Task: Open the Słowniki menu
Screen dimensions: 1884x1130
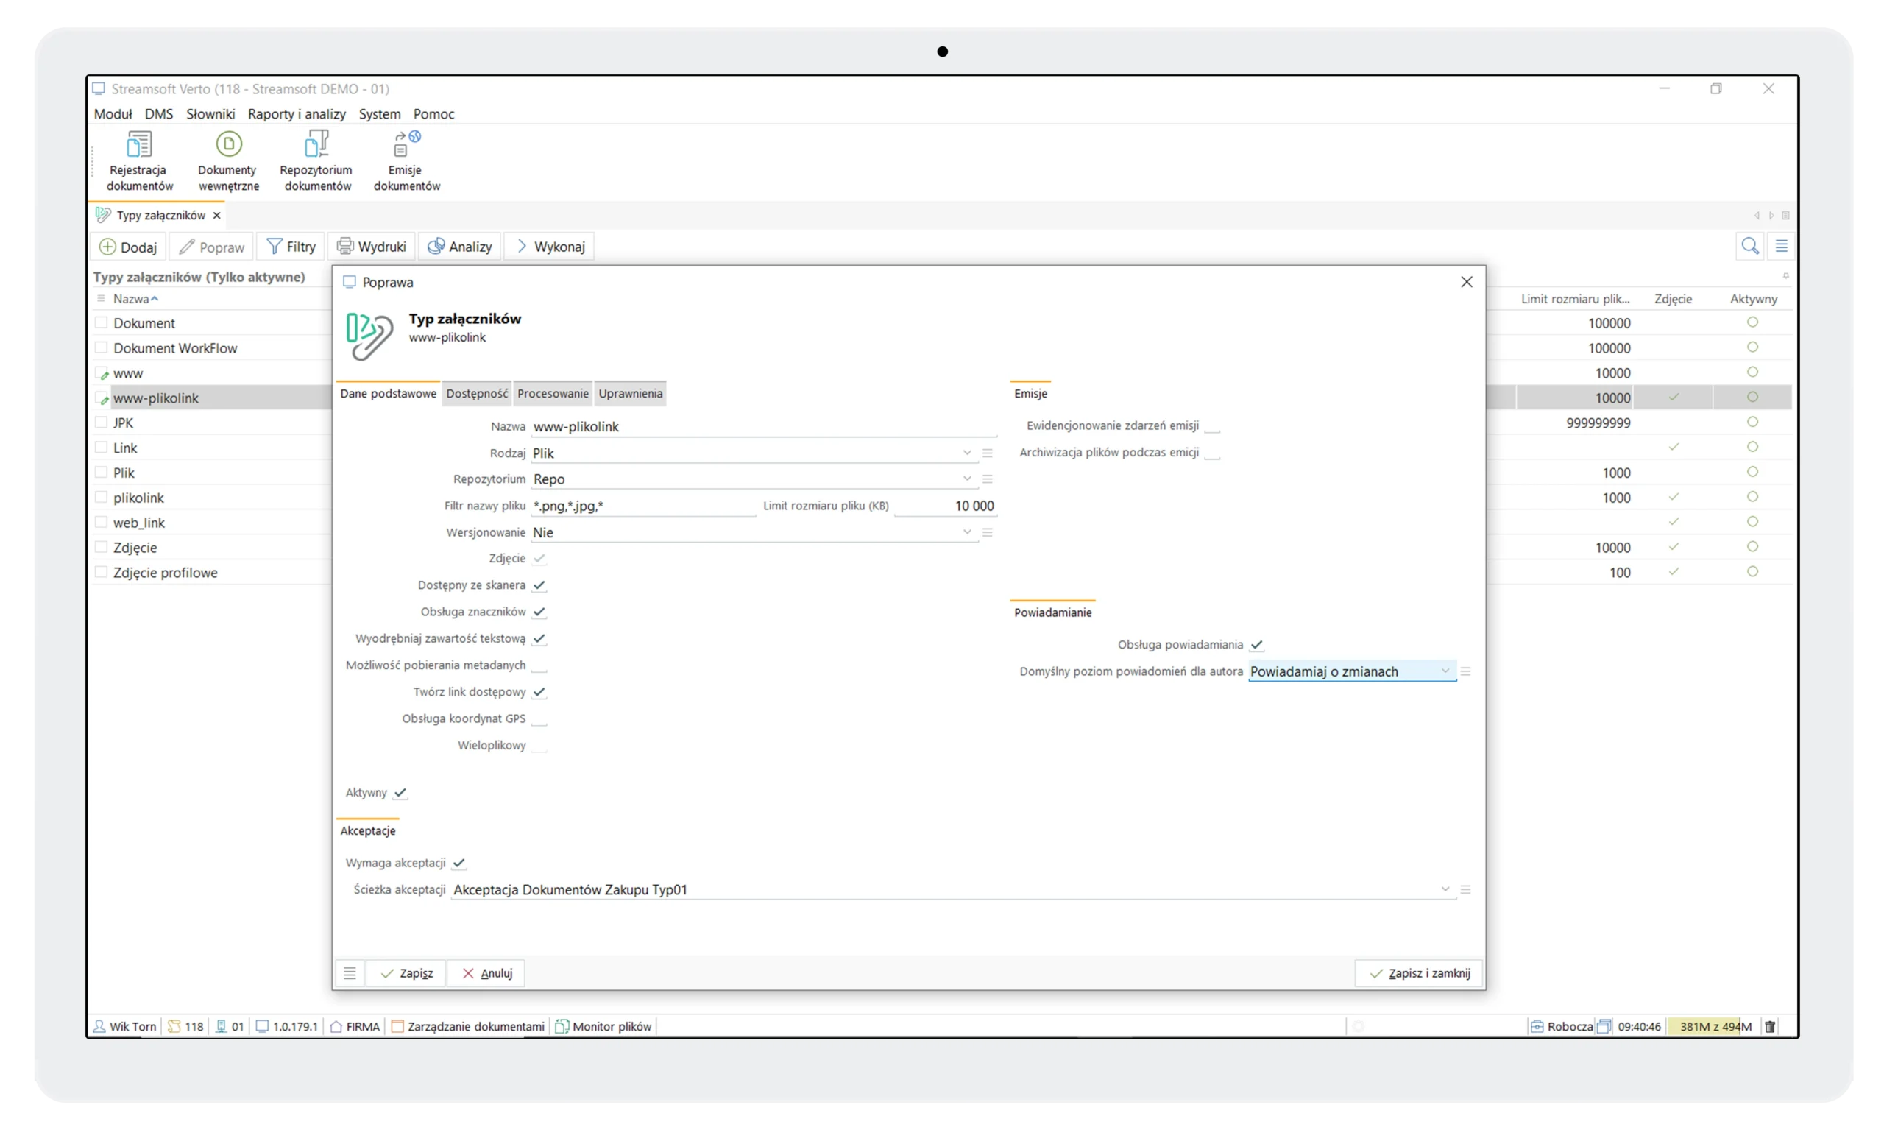Action: pyautogui.click(x=210, y=114)
